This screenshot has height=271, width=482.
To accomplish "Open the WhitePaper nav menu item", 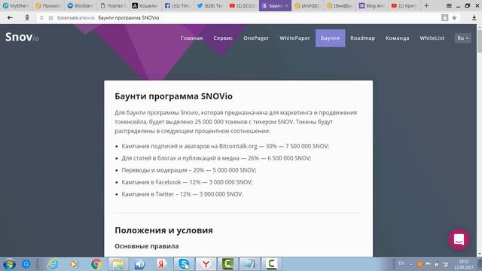I will [x=294, y=38].
